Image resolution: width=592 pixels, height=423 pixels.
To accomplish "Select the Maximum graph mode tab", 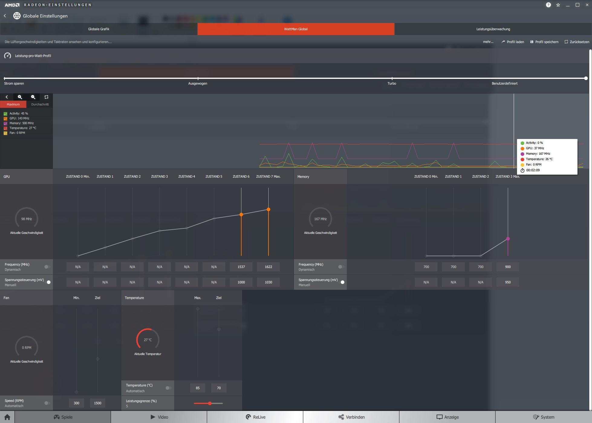I will 13,104.
